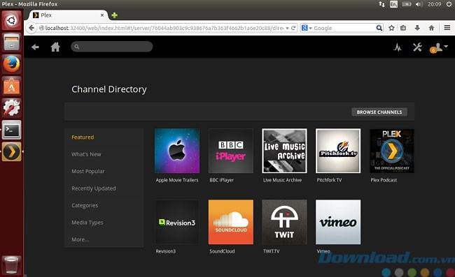This screenshot has width=455, height=277.
Task: Click the Apple Movie Trailers label
Action: (x=177, y=180)
